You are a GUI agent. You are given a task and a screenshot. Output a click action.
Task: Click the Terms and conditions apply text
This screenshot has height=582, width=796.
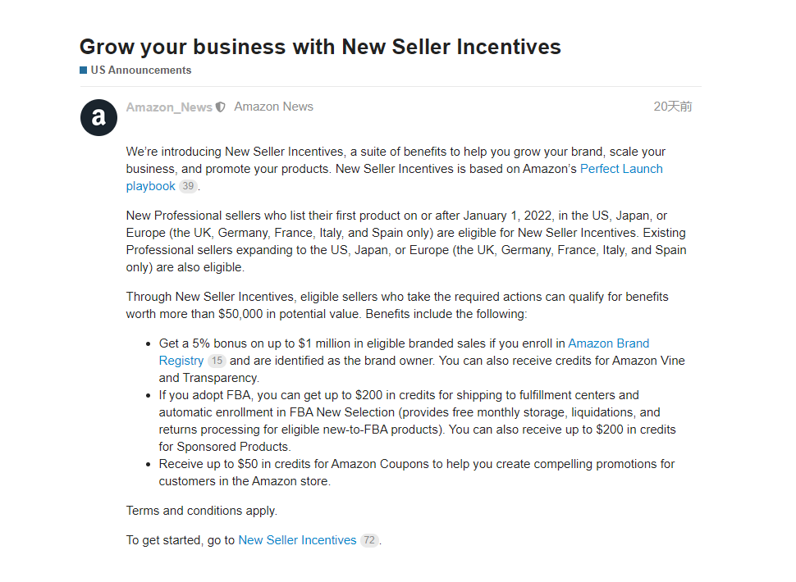(202, 511)
